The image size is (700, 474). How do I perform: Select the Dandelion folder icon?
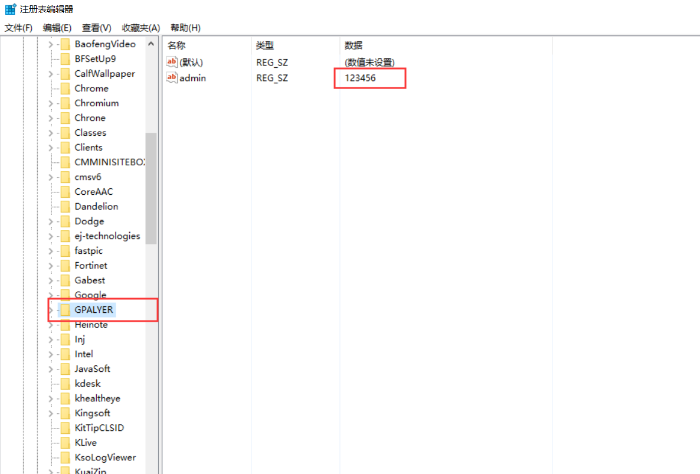coord(65,206)
